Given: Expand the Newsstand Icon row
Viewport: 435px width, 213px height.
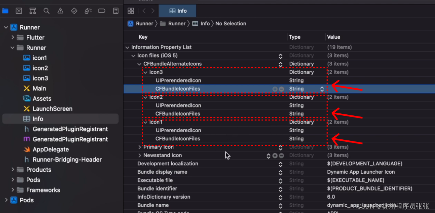Looking at the screenshot, I should click(x=139, y=155).
